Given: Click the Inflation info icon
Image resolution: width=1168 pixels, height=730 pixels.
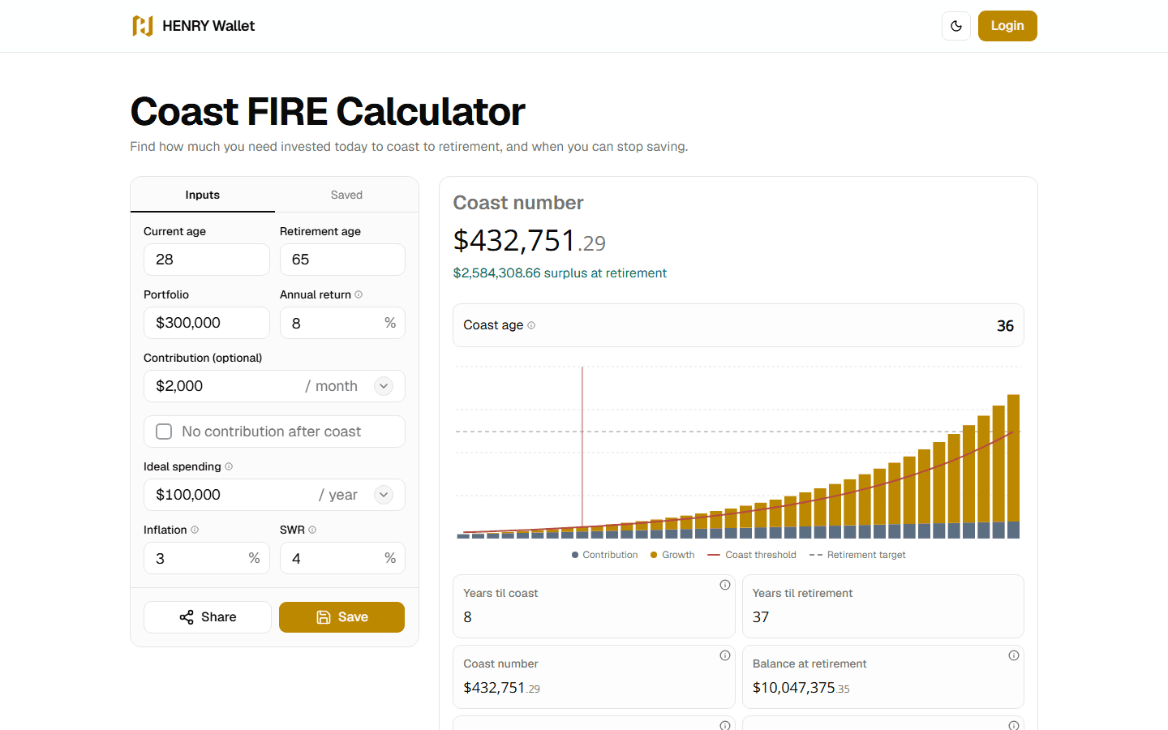Looking at the screenshot, I should coord(195,530).
